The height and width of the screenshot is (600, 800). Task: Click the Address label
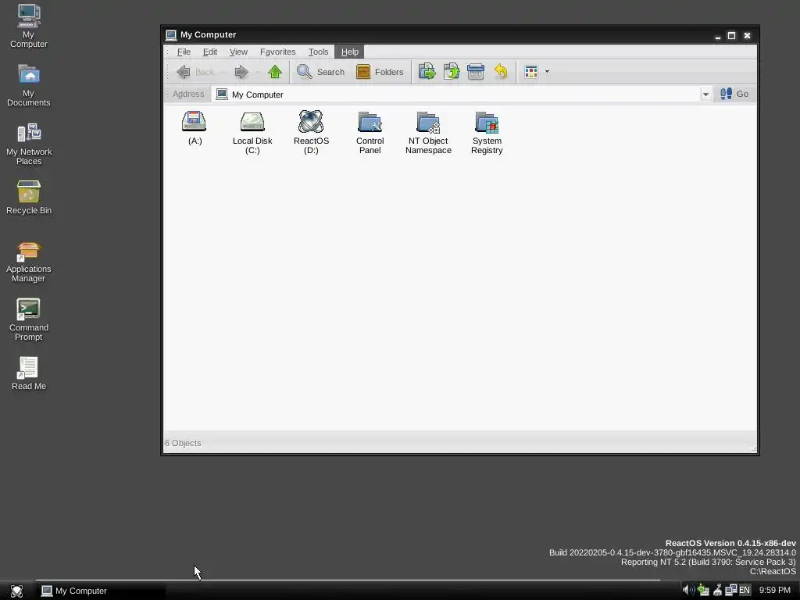pos(187,94)
